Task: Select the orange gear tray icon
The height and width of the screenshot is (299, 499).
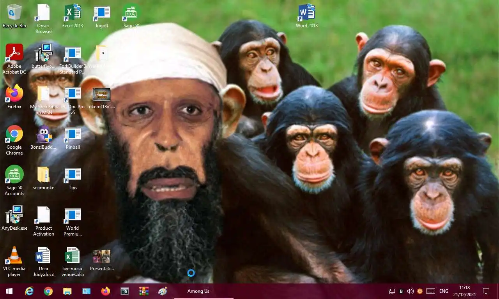Action: [420, 291]
